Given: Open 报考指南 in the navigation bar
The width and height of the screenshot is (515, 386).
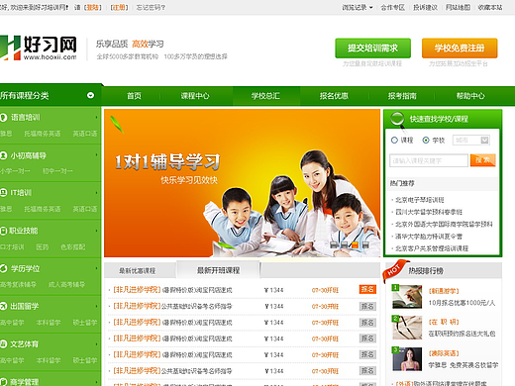Looking at the screenshot, I should click(x=402, y=96).
